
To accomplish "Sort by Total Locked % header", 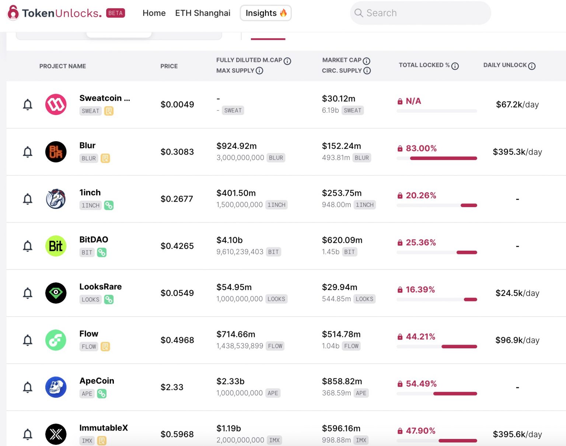I will 424,65.
